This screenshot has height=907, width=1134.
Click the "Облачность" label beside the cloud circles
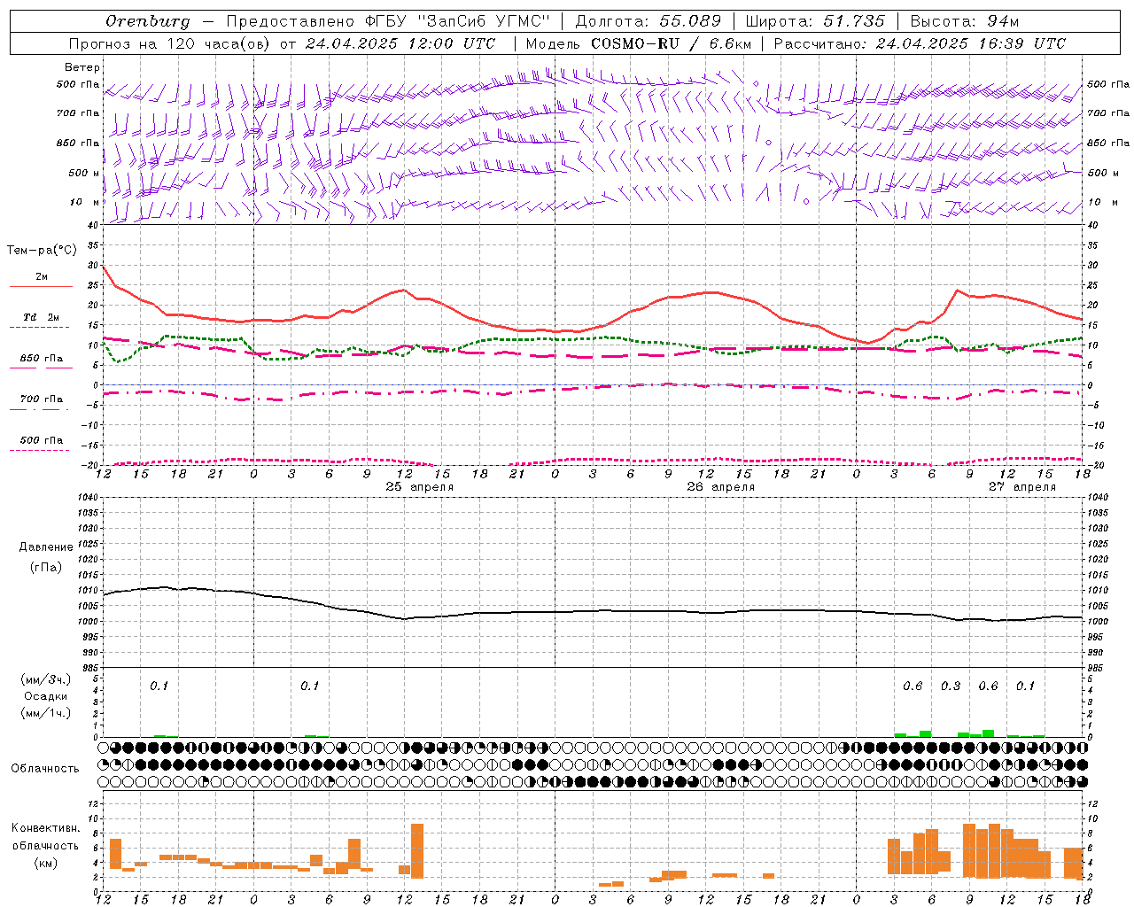click(45, 769)
